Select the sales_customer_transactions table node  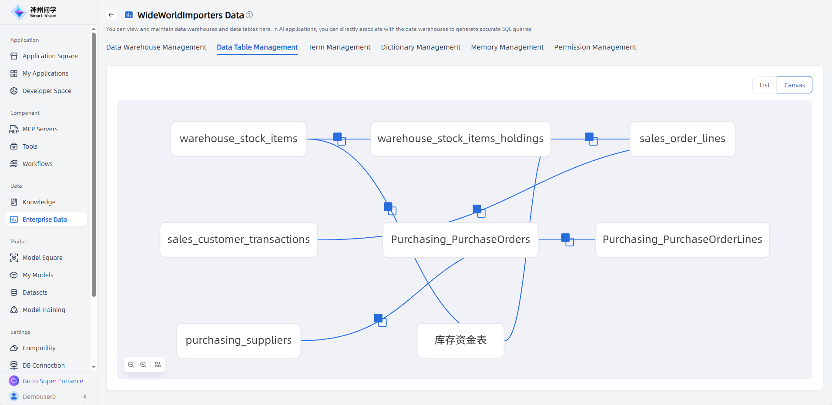pyautogui.click(x=238, y=239)
